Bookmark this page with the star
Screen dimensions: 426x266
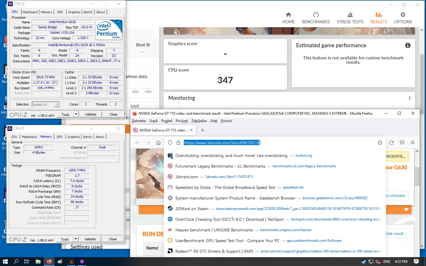tap(380, 142)
